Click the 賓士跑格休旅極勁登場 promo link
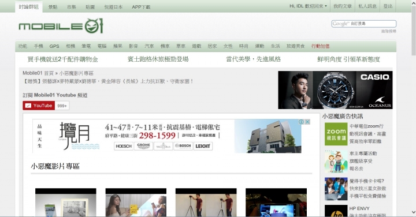This screenshot has width=416, height=217. click(158, 59)
